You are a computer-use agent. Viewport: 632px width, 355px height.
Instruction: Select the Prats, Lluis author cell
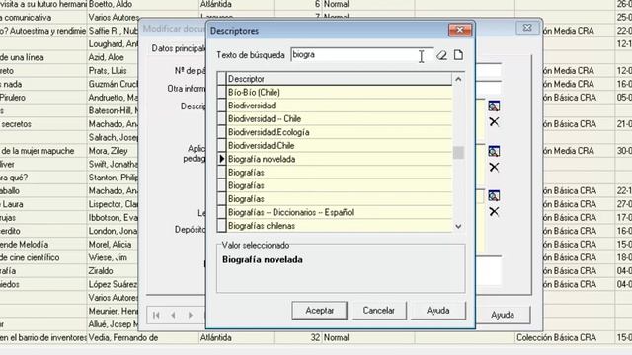click(113, 70)
